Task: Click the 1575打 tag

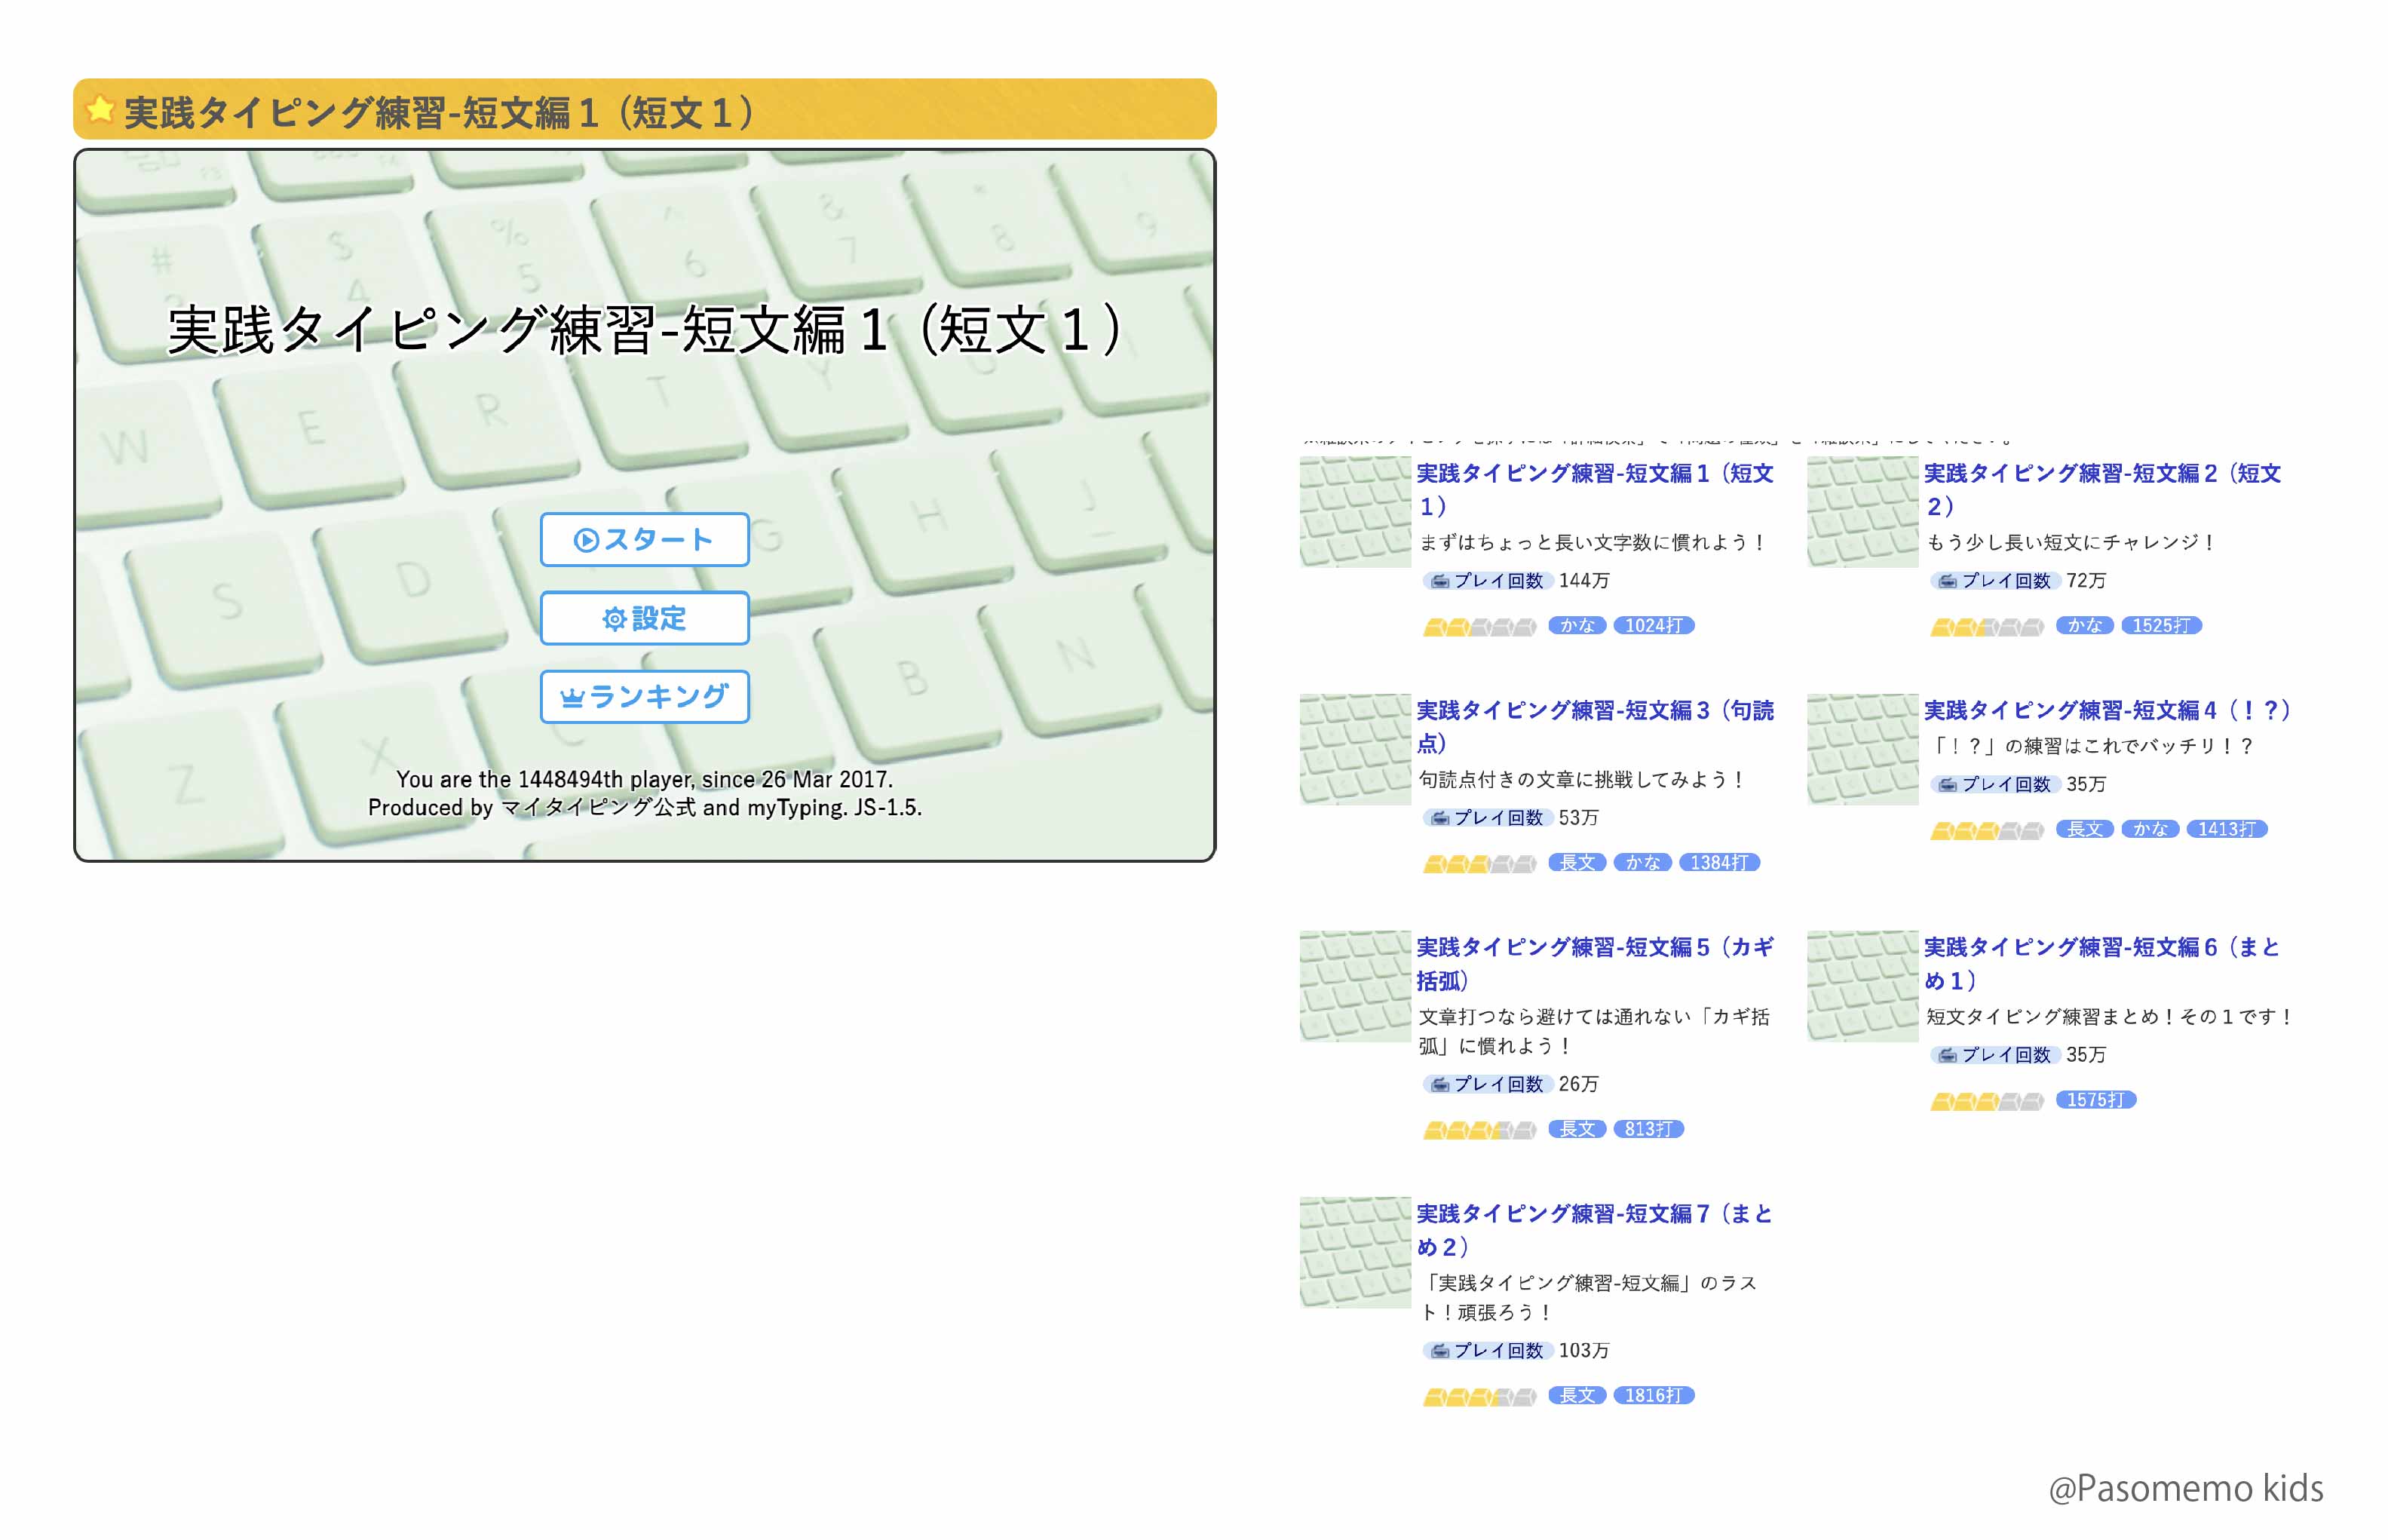Action: pyautogui.click(x=2096, y=1099)
